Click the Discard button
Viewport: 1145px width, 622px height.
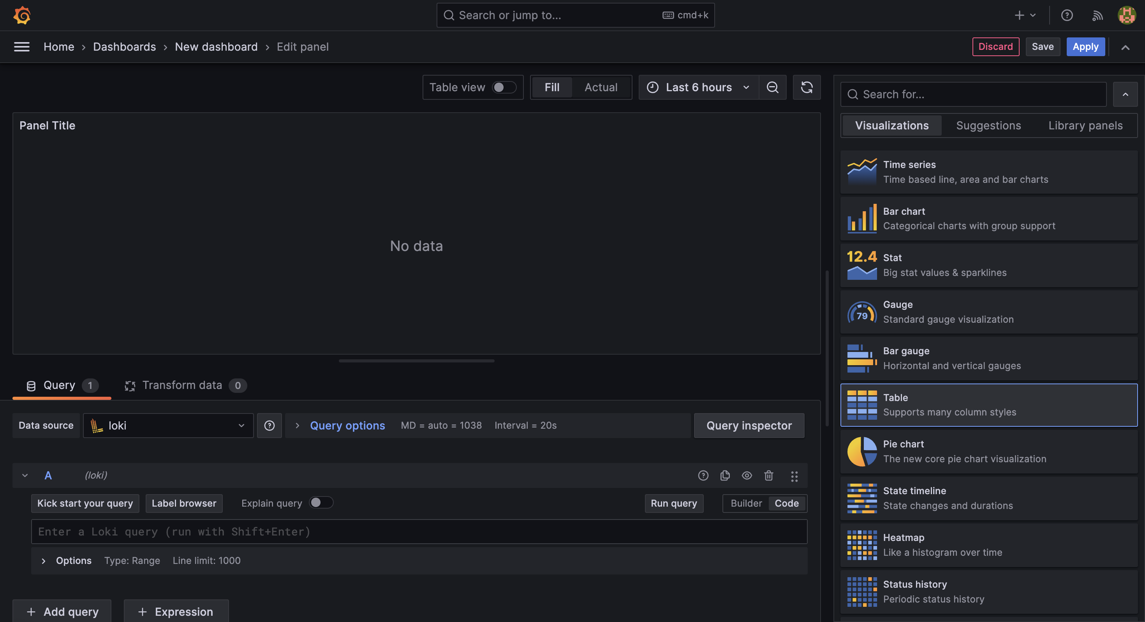point(996,47)
